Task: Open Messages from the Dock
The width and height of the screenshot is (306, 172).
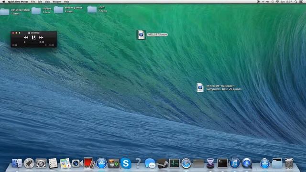Action: (150, 163)
